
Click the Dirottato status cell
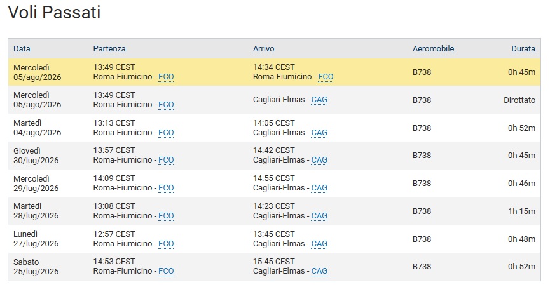tap(519, 100)
